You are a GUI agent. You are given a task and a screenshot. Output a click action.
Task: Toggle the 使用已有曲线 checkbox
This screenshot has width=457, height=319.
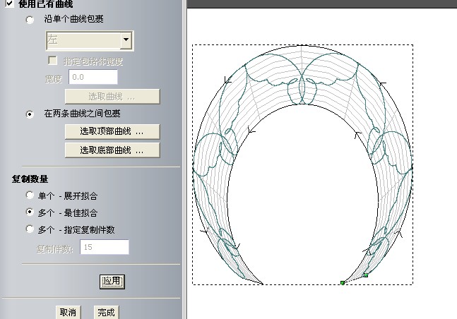9,4
